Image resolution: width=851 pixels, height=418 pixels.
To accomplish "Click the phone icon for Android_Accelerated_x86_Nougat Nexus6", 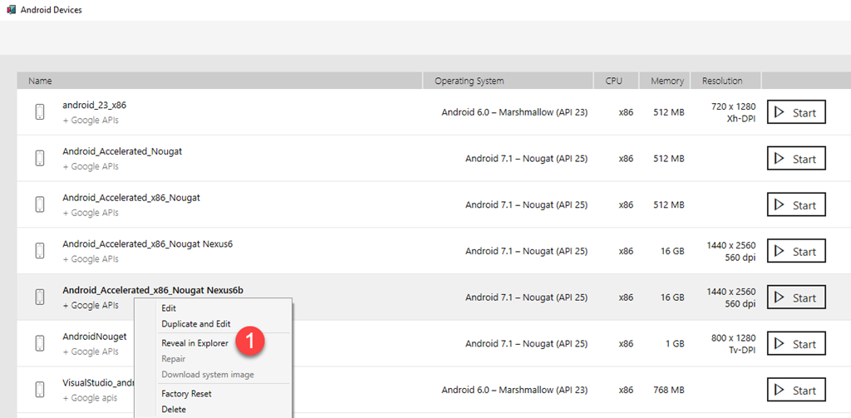I will pyautogui.click(x=40, y=250).
